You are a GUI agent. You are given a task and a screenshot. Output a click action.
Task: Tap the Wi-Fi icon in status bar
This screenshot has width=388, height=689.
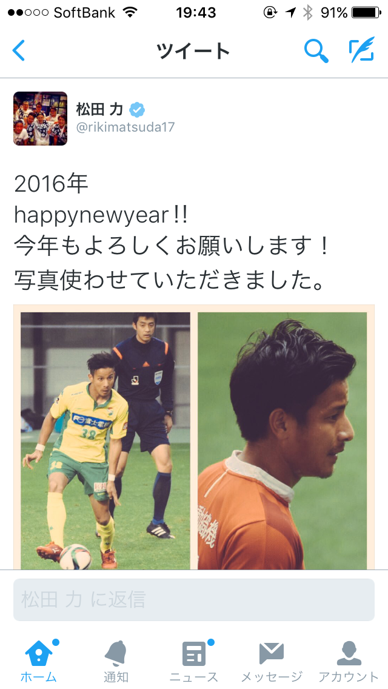tap(130, 12)
